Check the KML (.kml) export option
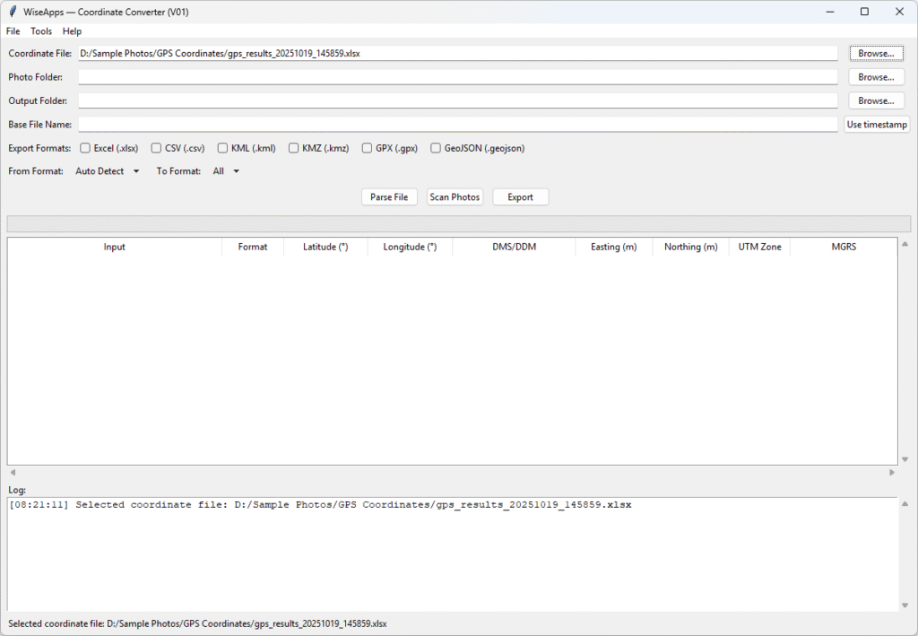This screenshot has height=636, width=918. coord(222,148)
